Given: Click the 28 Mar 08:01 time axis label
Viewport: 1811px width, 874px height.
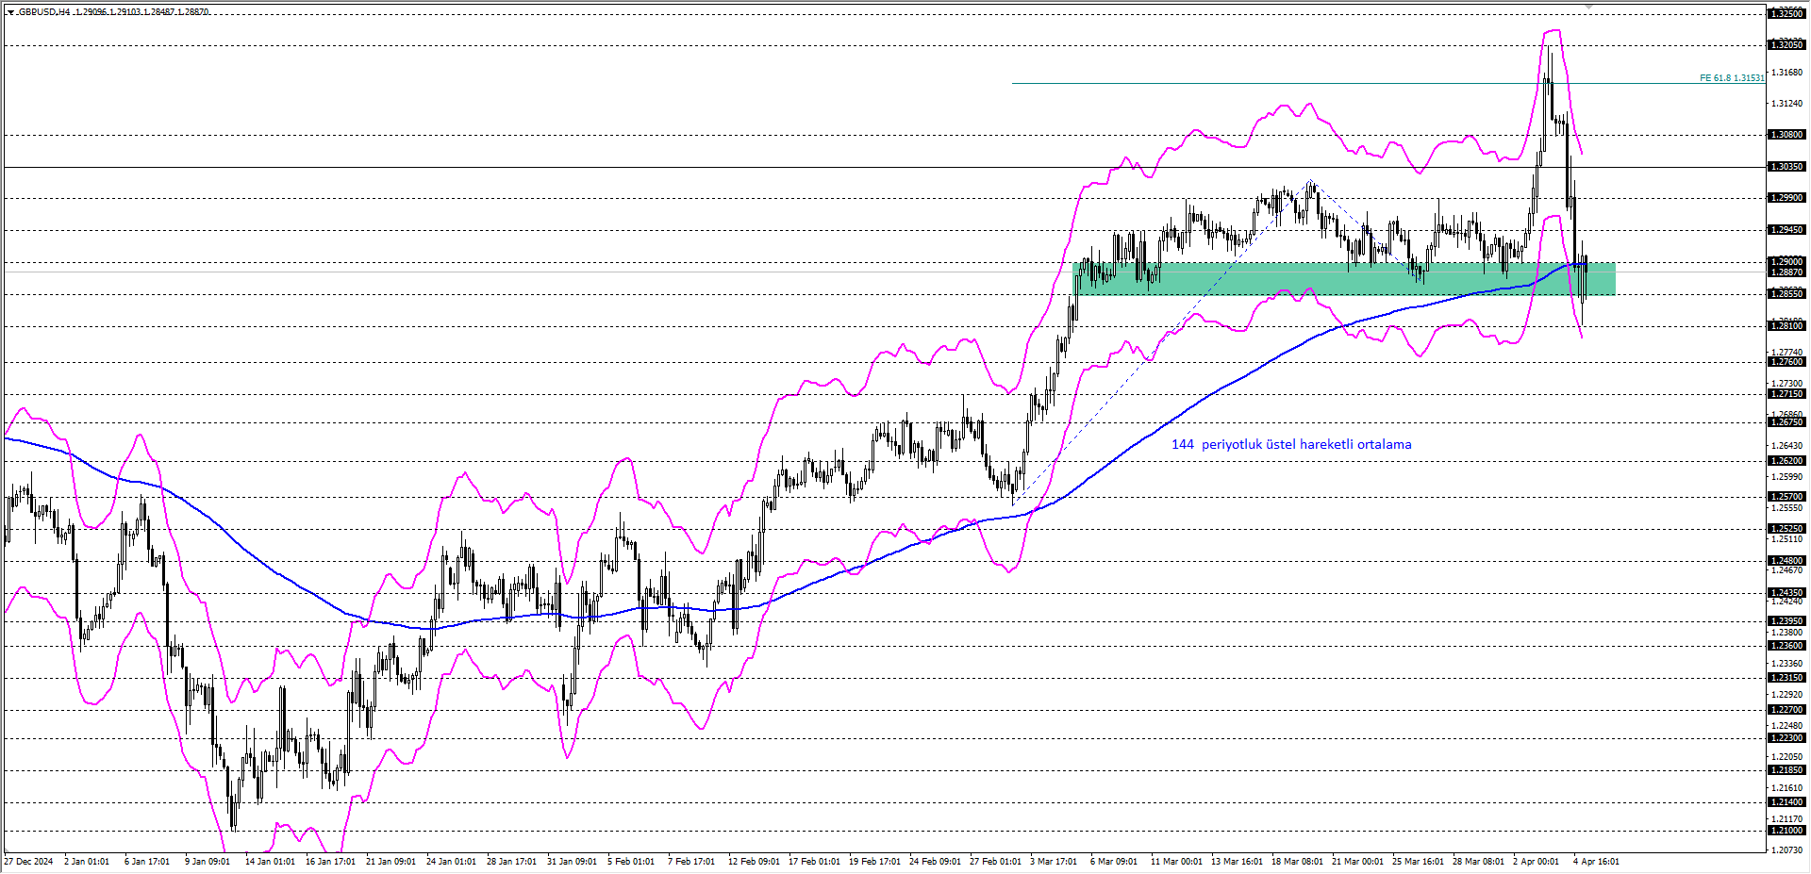Looking at the screenshot, I should pyautogui.click(x=1478, y=862).
